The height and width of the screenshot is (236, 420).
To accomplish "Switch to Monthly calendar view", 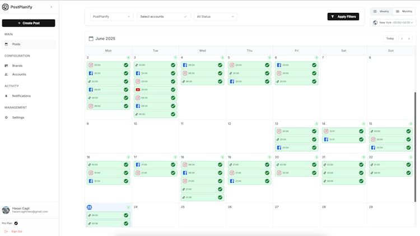I will [x=404, y=11].
